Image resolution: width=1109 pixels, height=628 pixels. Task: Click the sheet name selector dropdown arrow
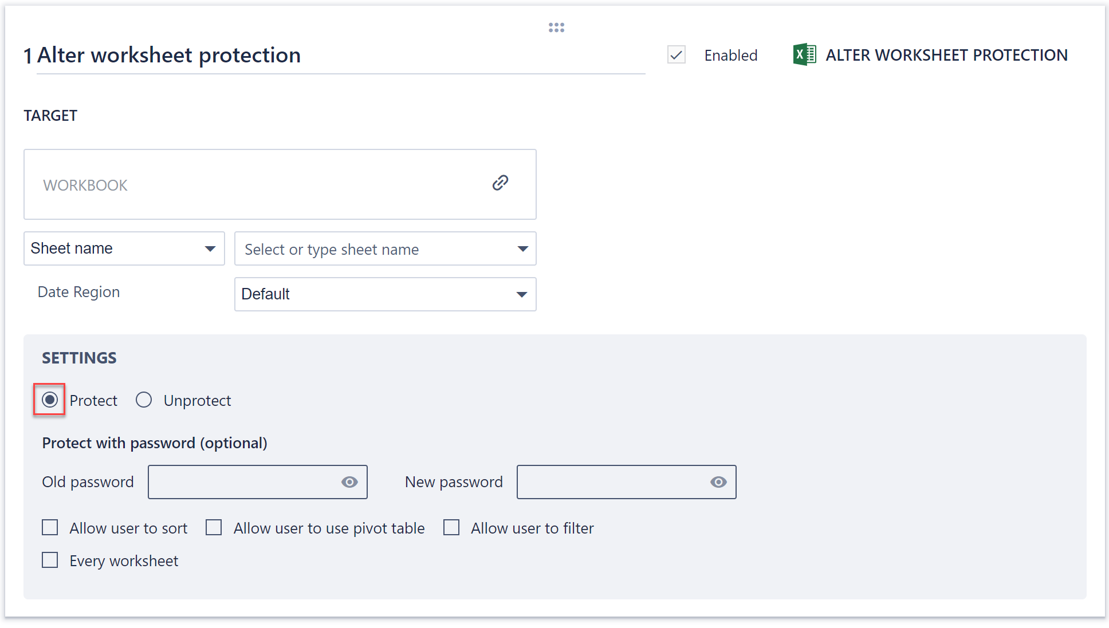coord(522,248)
